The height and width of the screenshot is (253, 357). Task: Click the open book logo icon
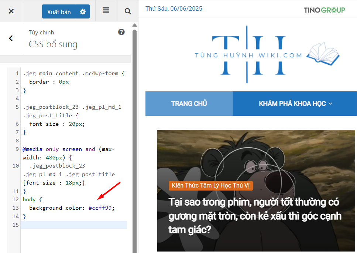pos(323,54)
